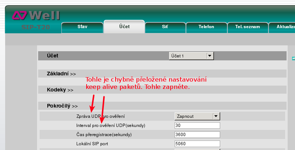Click the Well logo

coord(36,15)
